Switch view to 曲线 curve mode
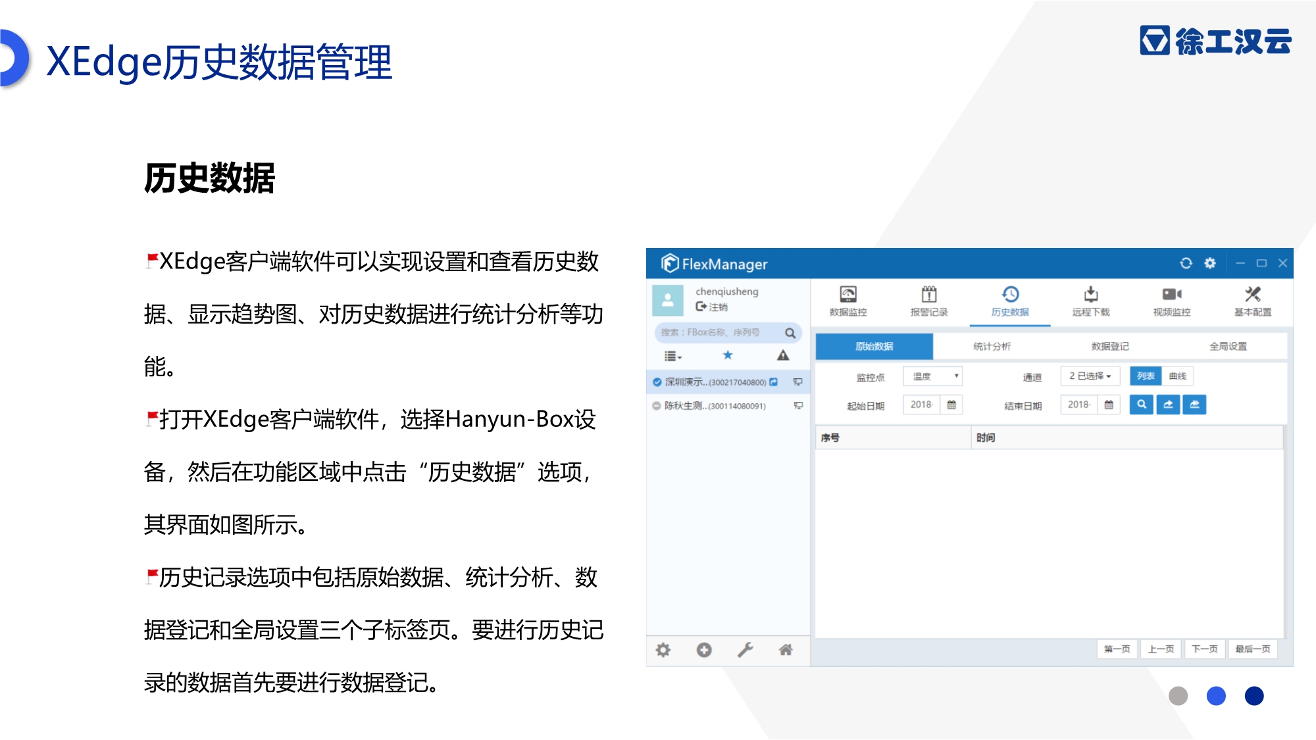This screenshot has width=1316, height=740. 1177,376
